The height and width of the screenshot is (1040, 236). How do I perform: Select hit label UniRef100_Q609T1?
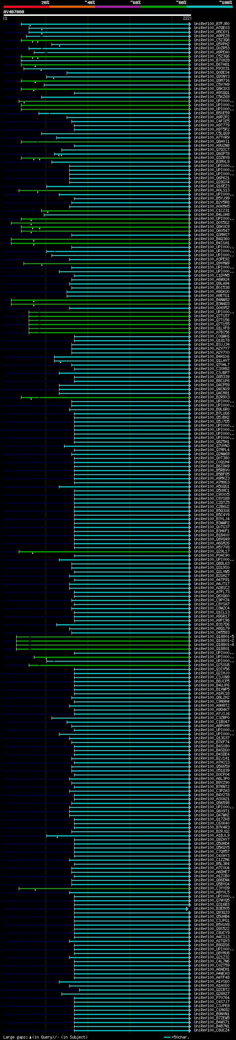pos(211,811)
